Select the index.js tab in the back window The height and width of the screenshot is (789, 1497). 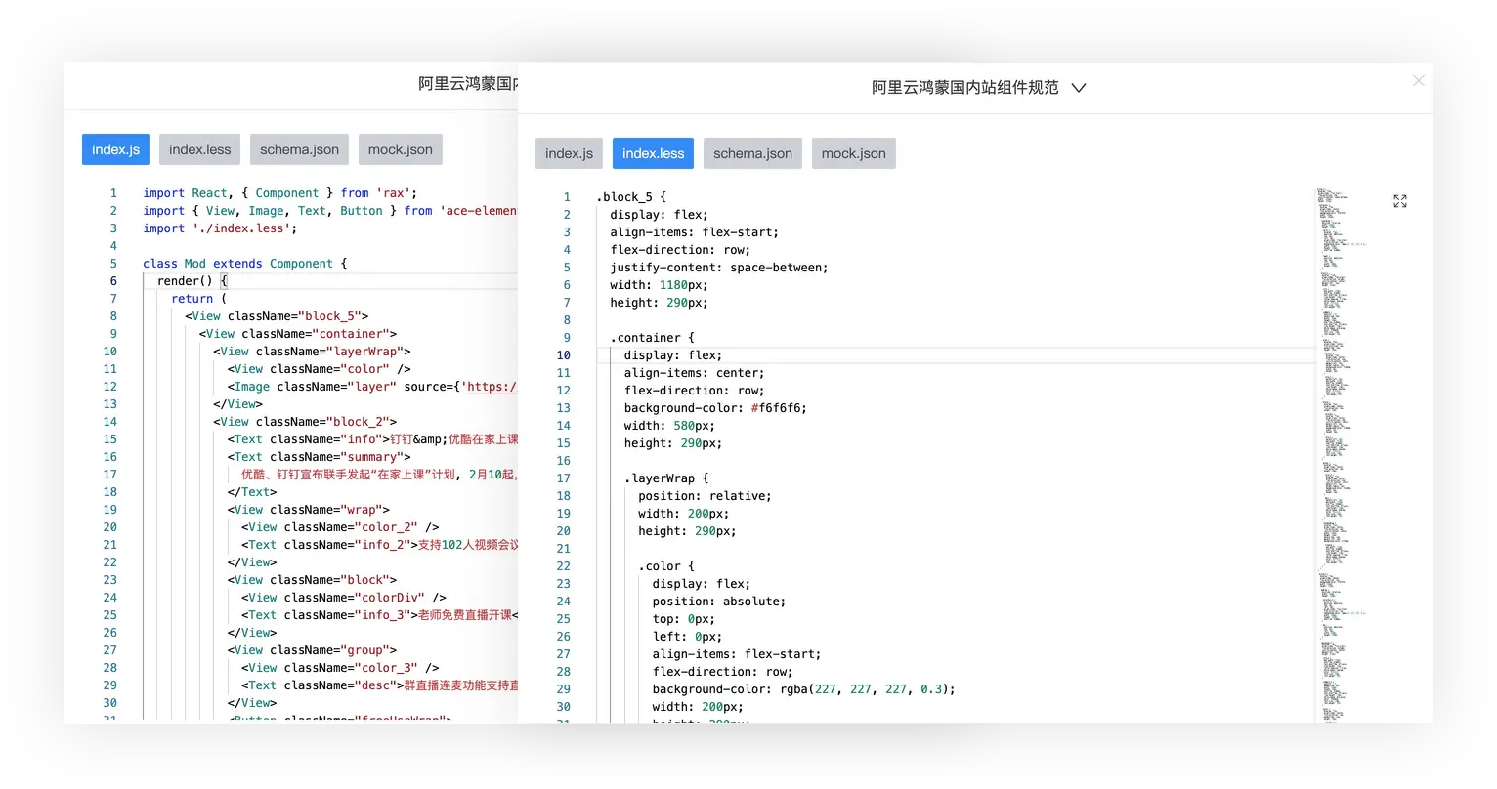click(115, 149)
